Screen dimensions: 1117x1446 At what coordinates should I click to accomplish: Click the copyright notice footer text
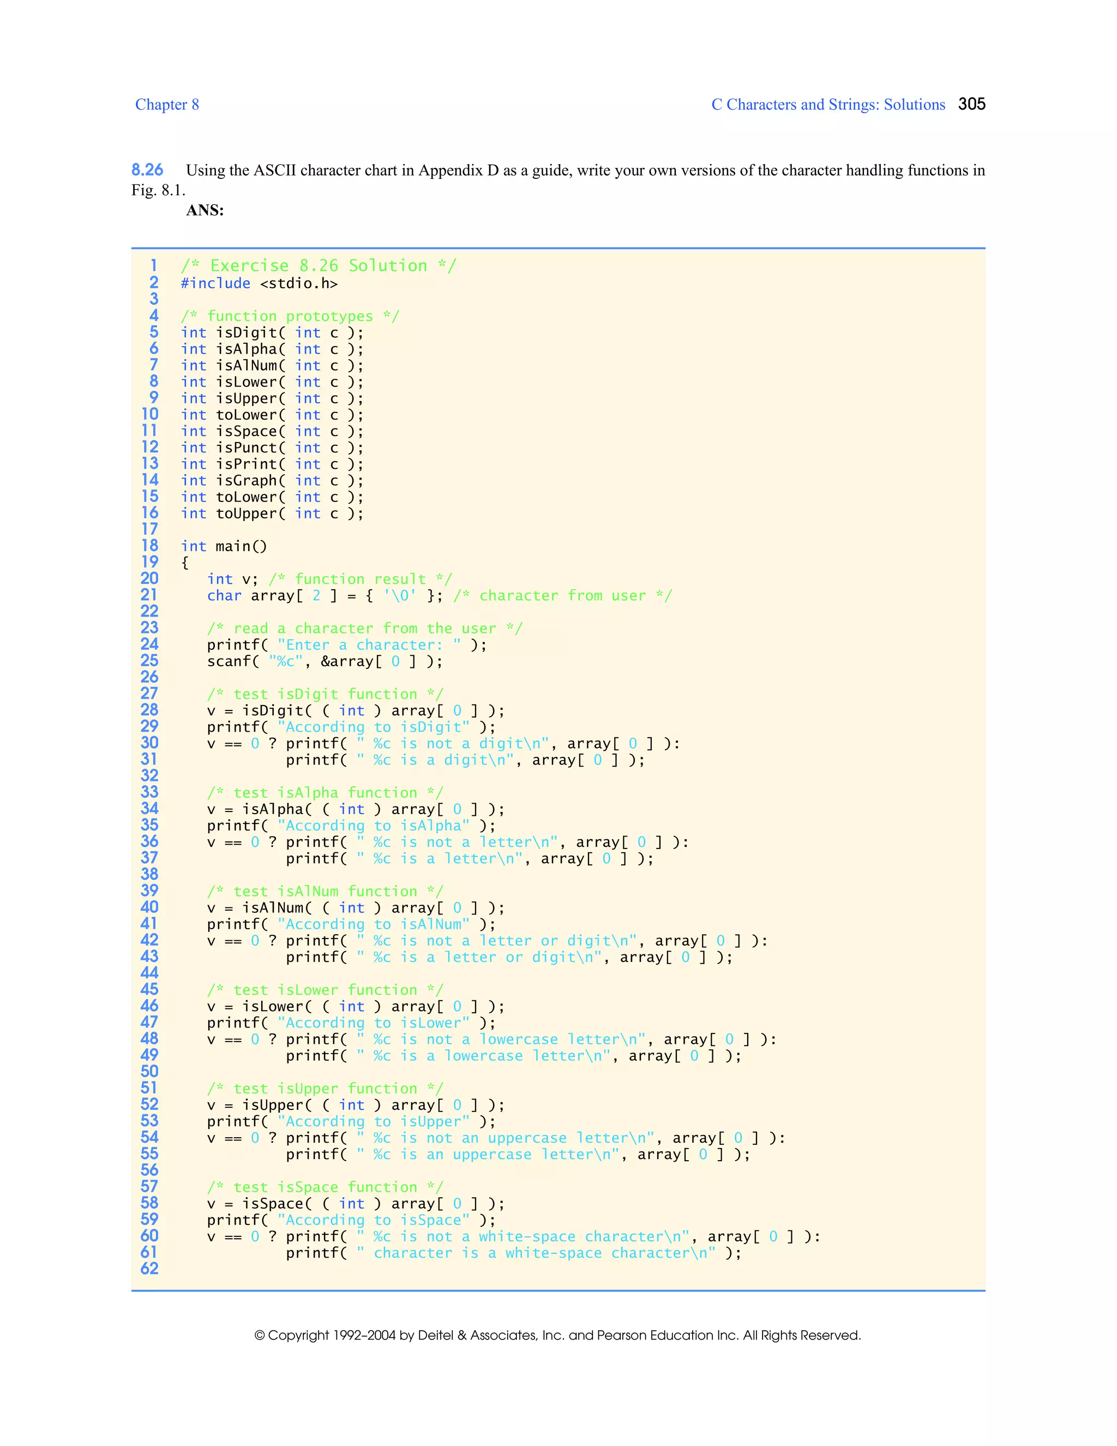tap(557, 1335)
